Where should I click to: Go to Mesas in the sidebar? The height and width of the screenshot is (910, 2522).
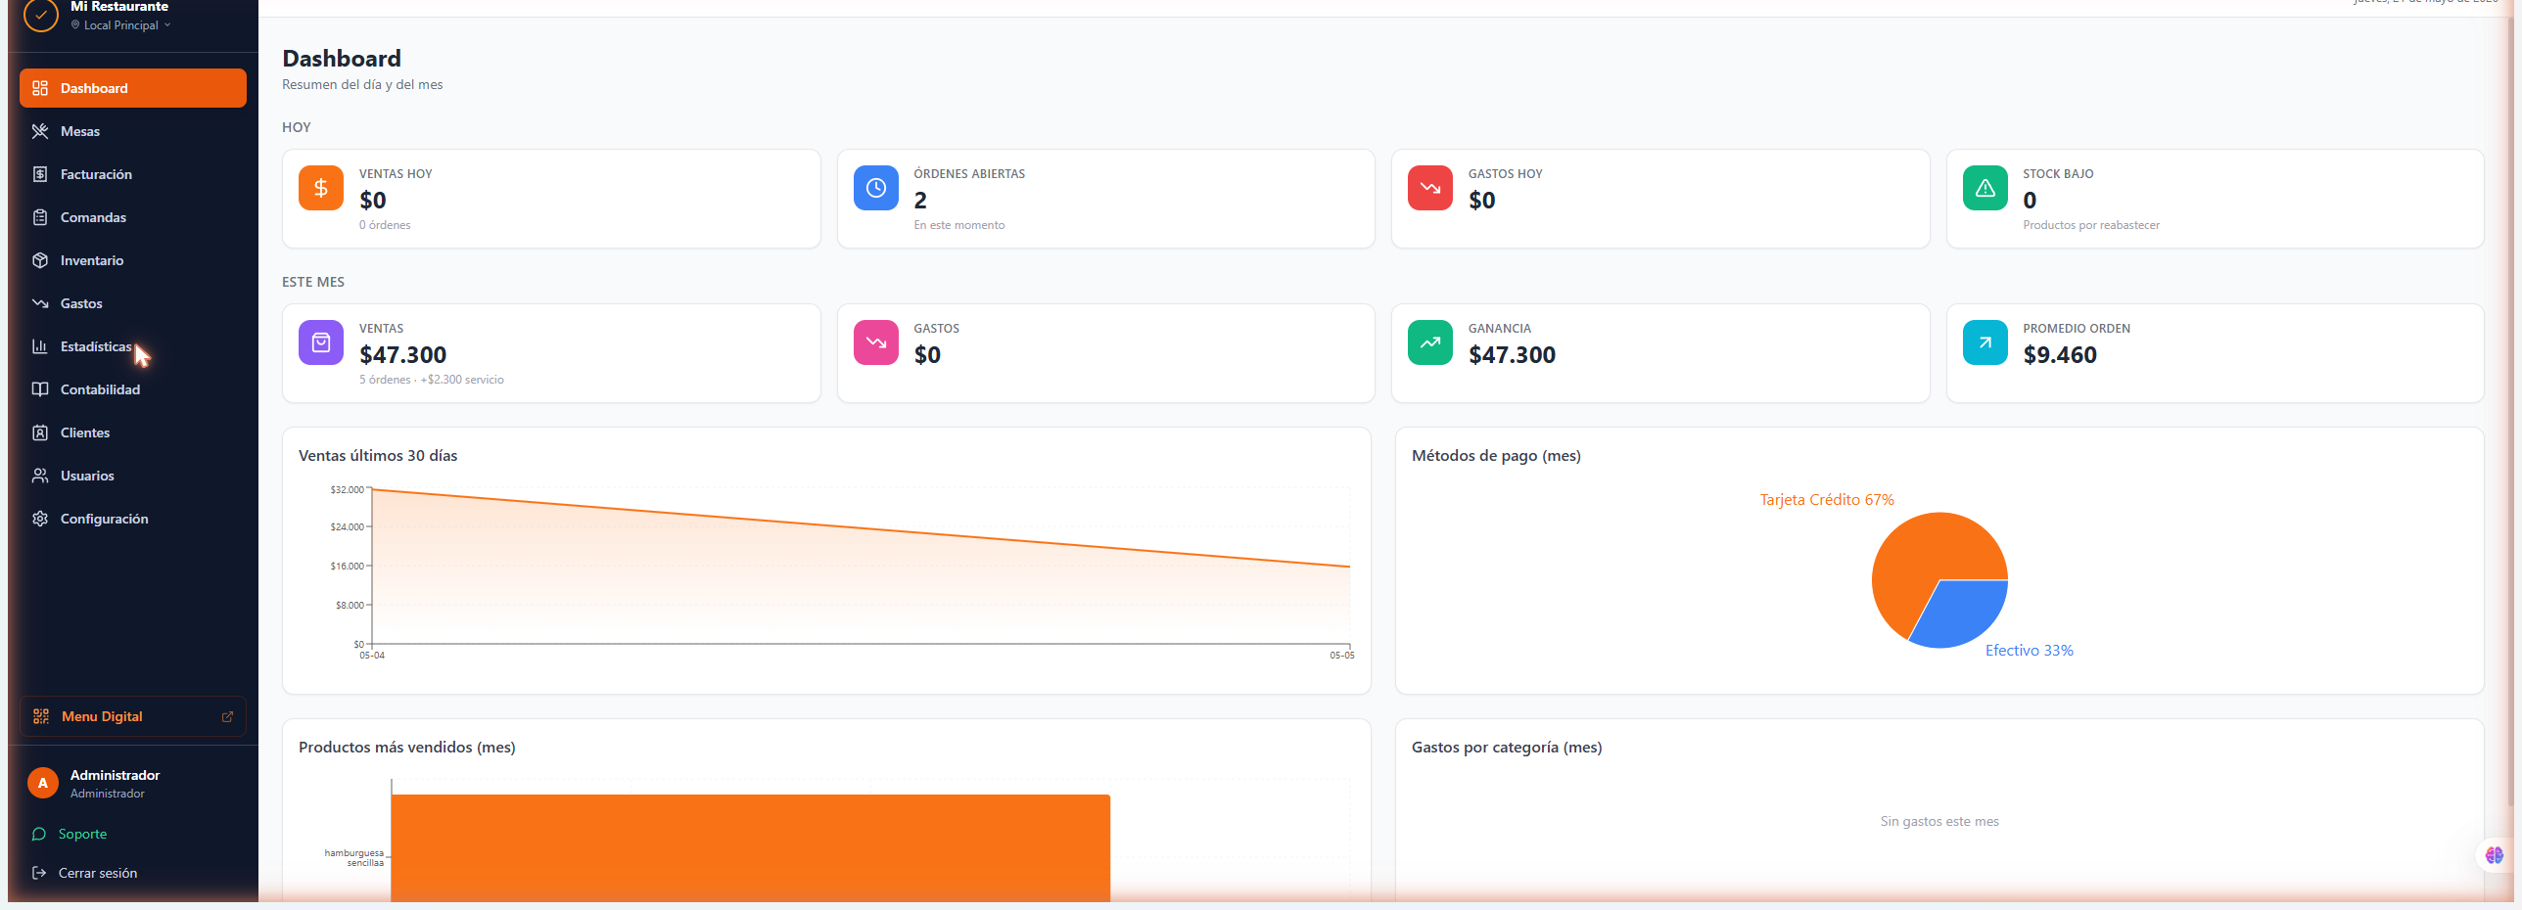[132, 131]
